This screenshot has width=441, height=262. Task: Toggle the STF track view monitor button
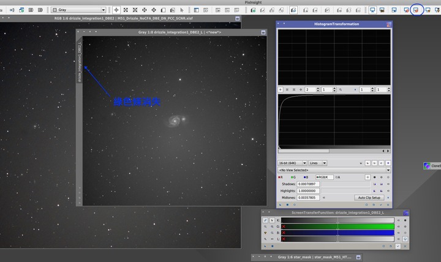coord(405,239)
